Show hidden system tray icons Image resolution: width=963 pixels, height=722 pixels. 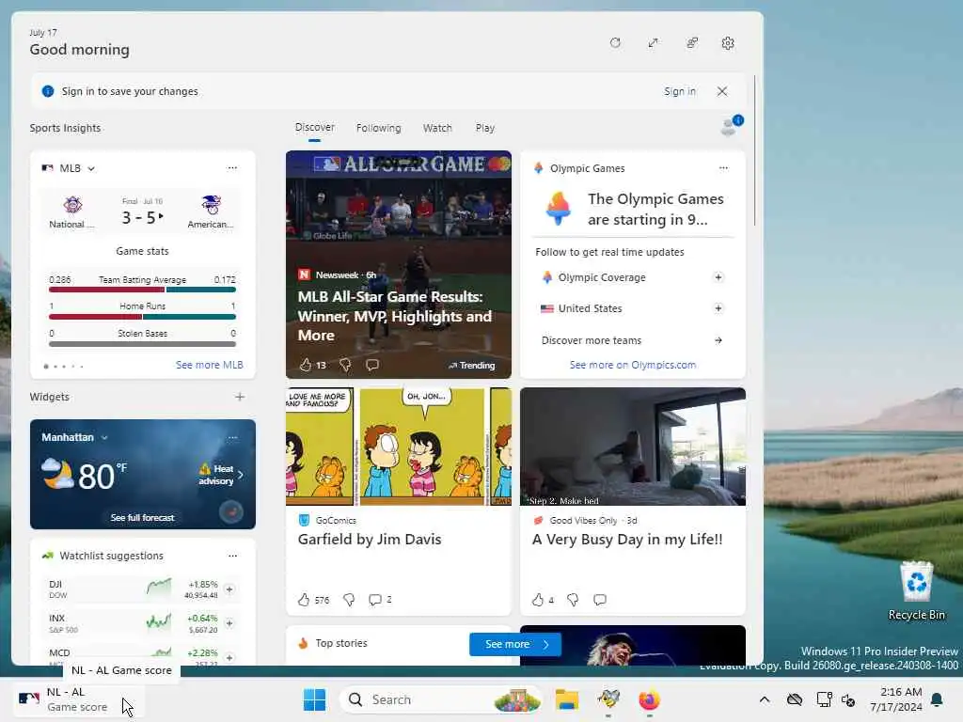pyautogui.click(x=764, y=699)
